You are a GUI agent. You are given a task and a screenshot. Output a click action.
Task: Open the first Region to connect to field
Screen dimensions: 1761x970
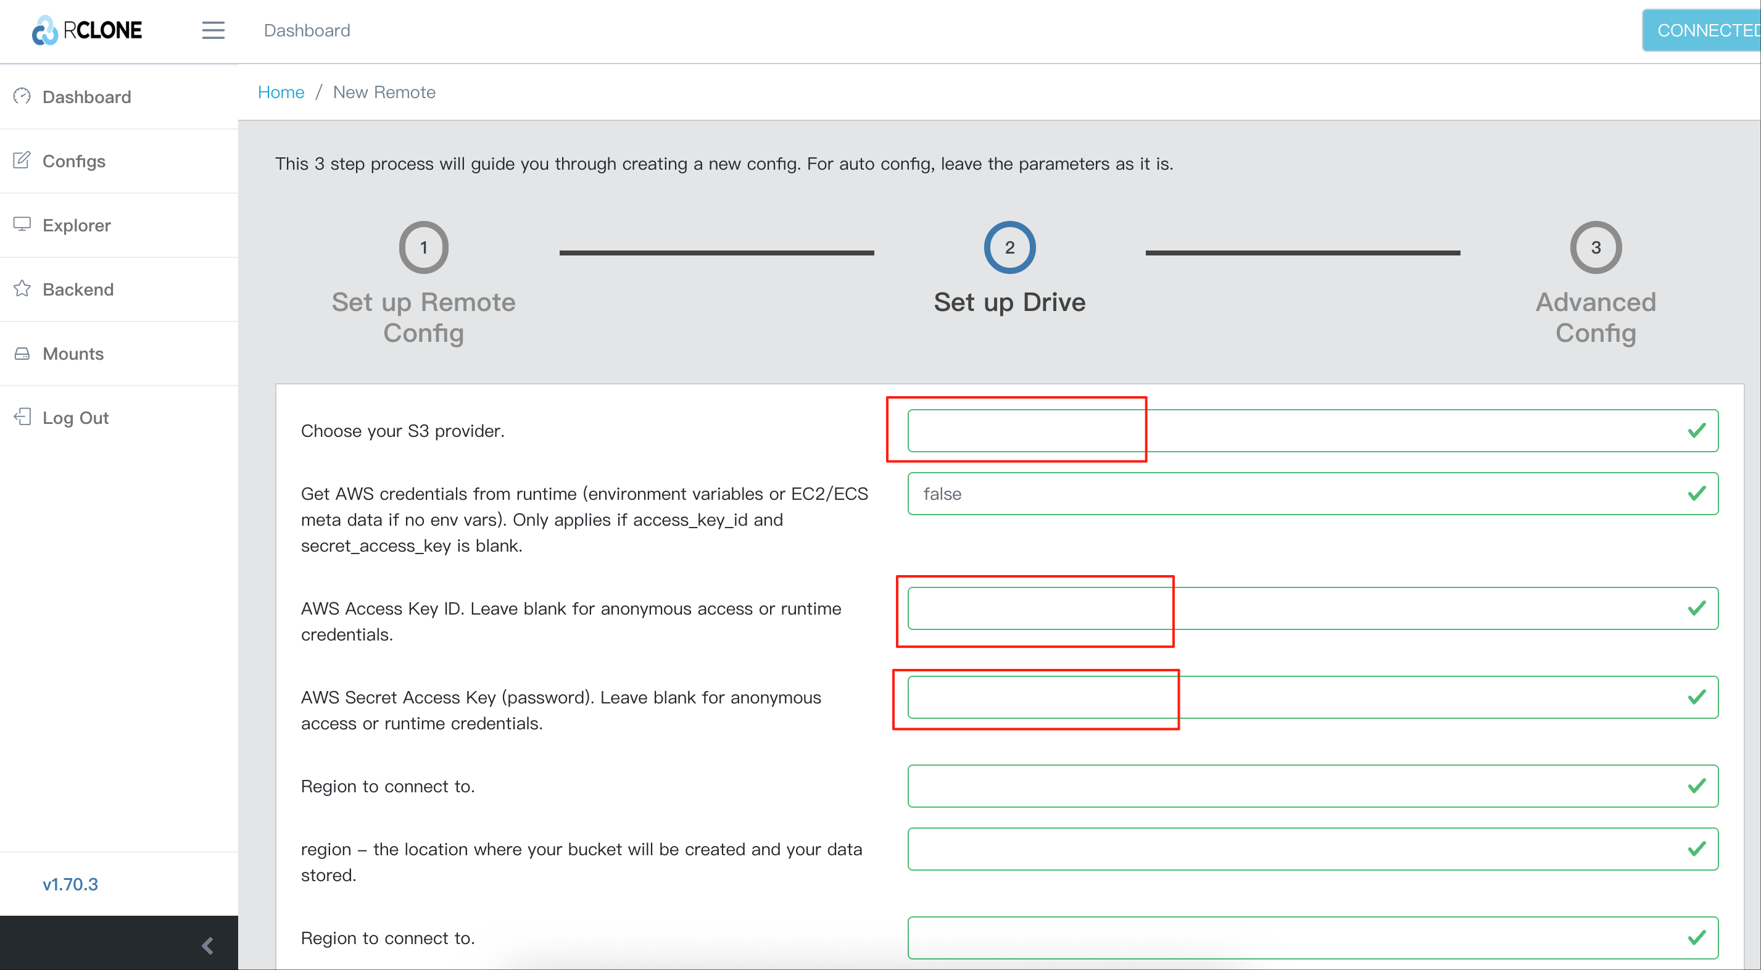(x=1312, y=786)
